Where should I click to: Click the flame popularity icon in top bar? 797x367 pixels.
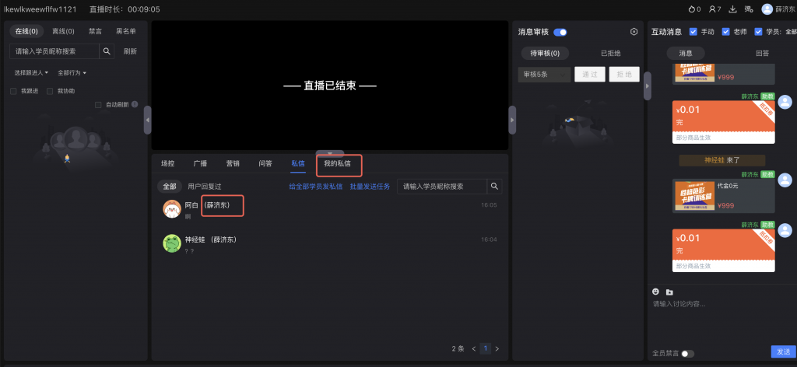[693, 9]
